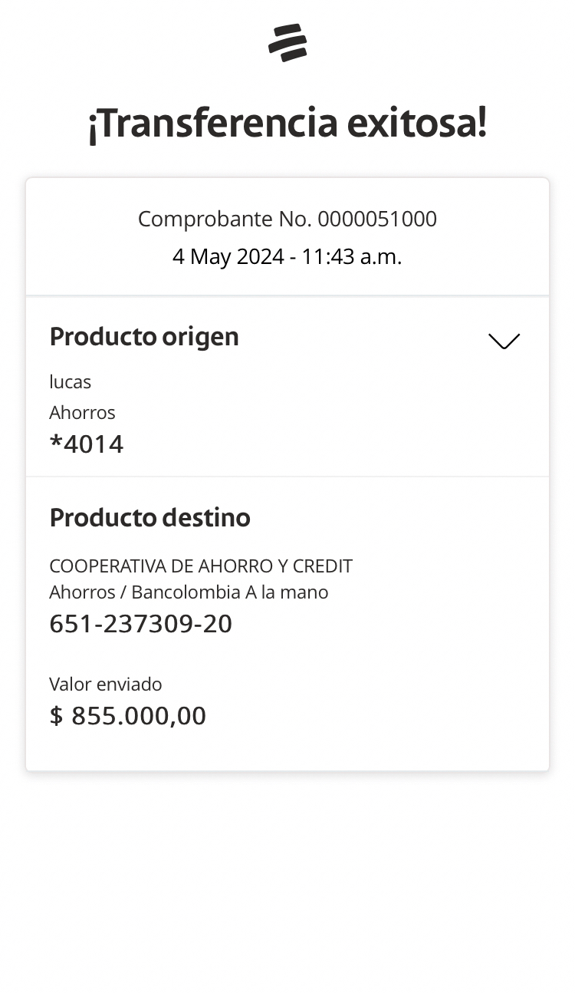Click the time 11:43 a.m.
Screen dimensions: 575x993
tap(352, 256)
